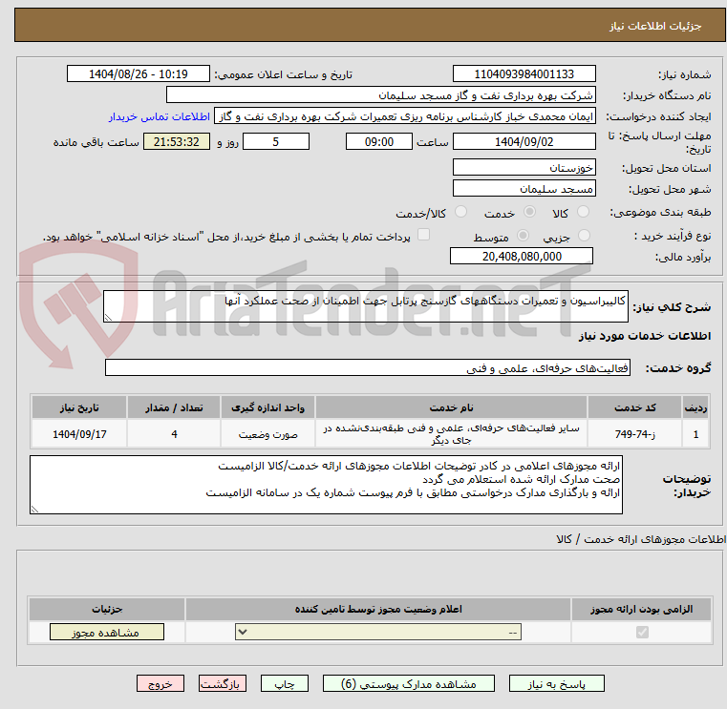Click the deadline date 1404/09/02 field
727x709 pixels.
[x=524, y=142]
